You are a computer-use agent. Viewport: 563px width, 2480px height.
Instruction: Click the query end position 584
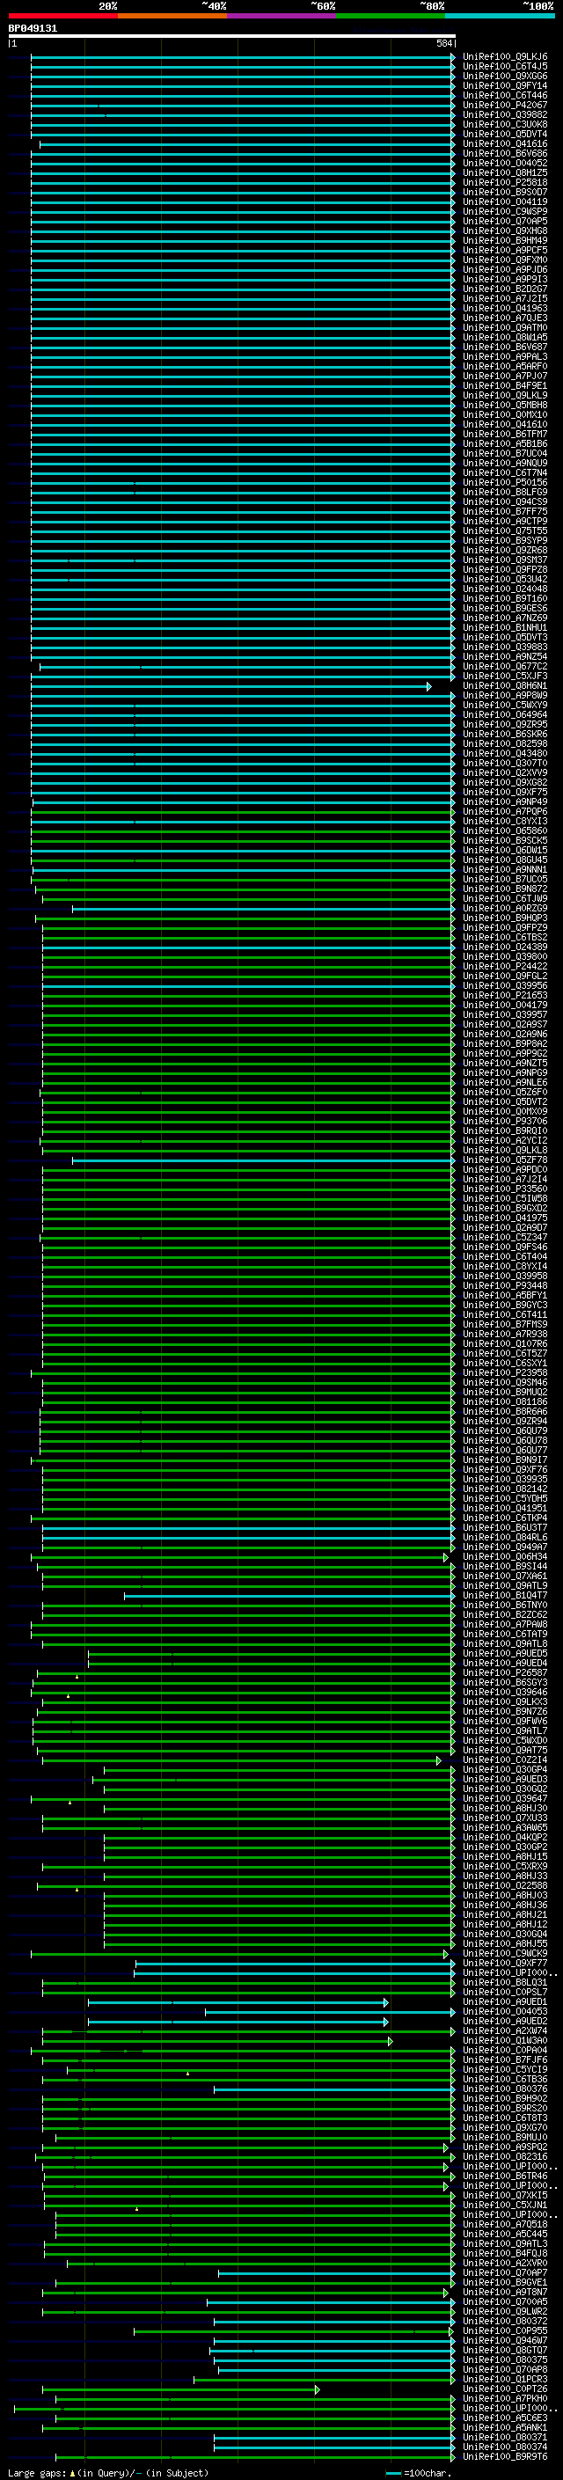(x=444, y=43)
